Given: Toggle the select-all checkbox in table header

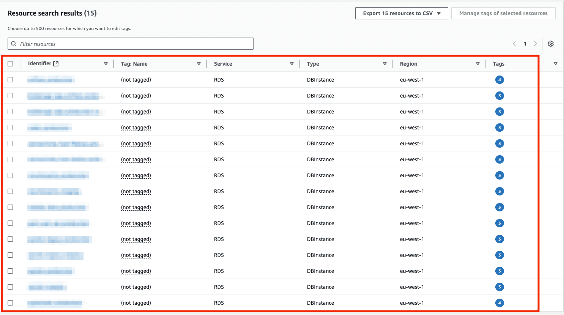Looking at the screenshot, I should pyautogui.click(x=10, y=64).
